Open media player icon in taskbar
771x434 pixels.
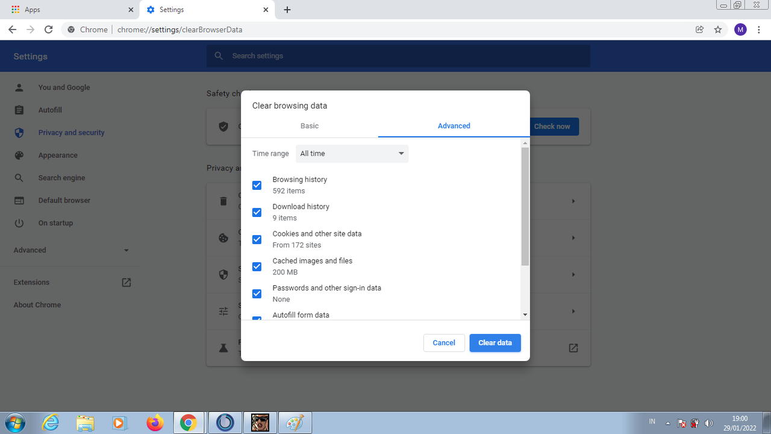(x=119, y=423)
